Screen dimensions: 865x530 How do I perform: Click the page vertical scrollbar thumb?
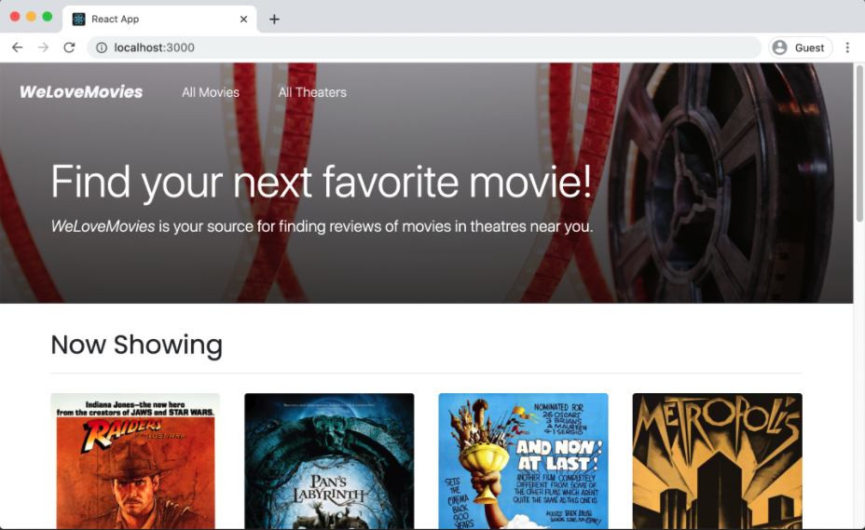click(859, 143)
